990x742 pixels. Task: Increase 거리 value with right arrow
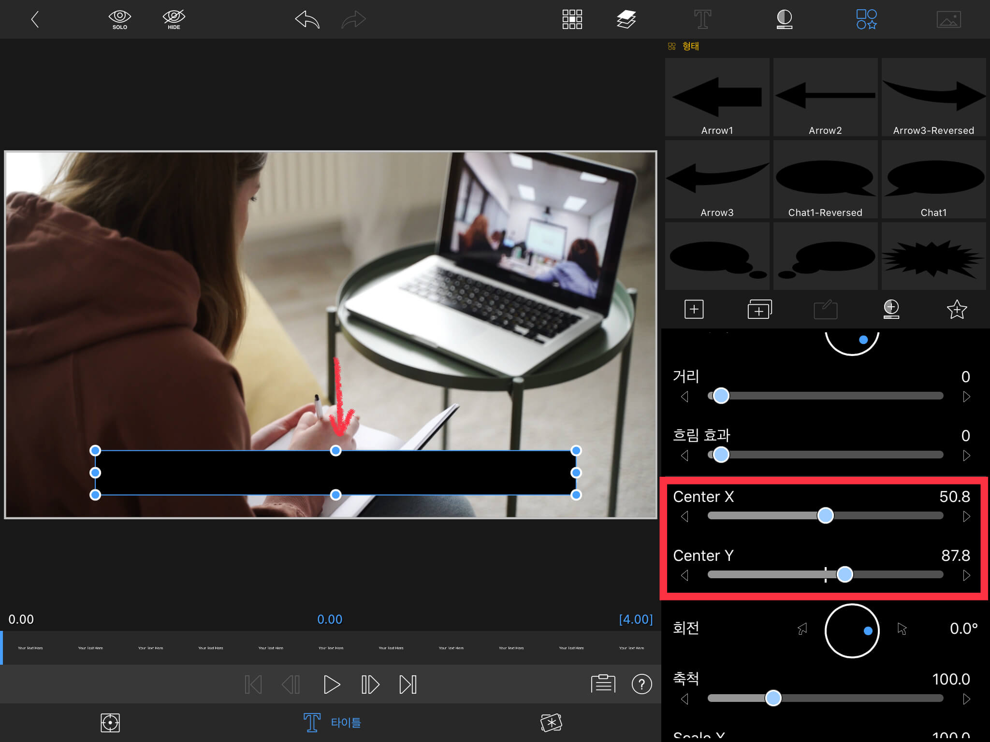(x=966, y=397)
